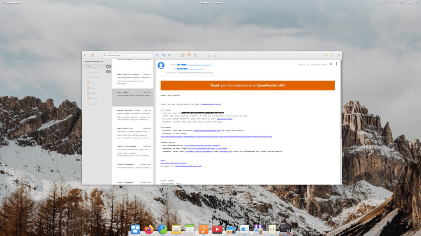Open the last folder in the sidebar

pyautogui.click(x=97, y=104)
